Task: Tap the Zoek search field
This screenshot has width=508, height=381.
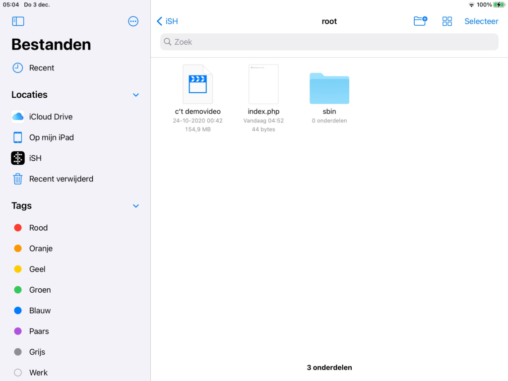Action: (329, 42)
